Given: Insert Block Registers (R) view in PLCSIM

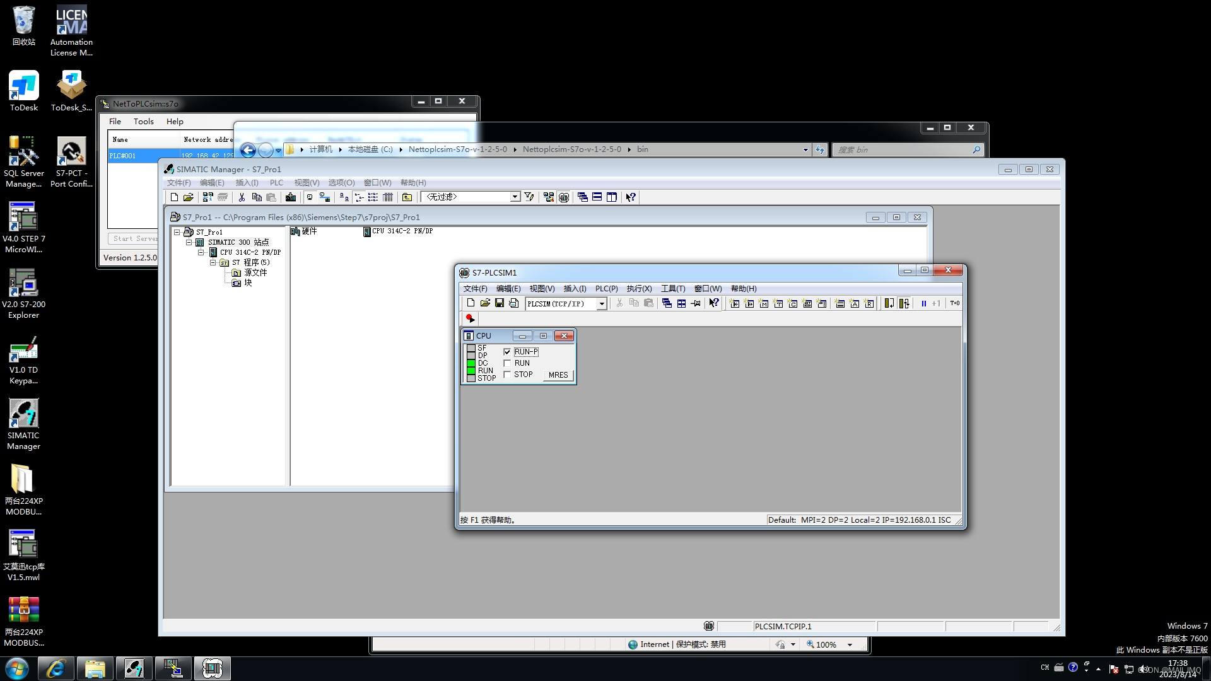Looking at the screenshot, I should click(869, 303).
